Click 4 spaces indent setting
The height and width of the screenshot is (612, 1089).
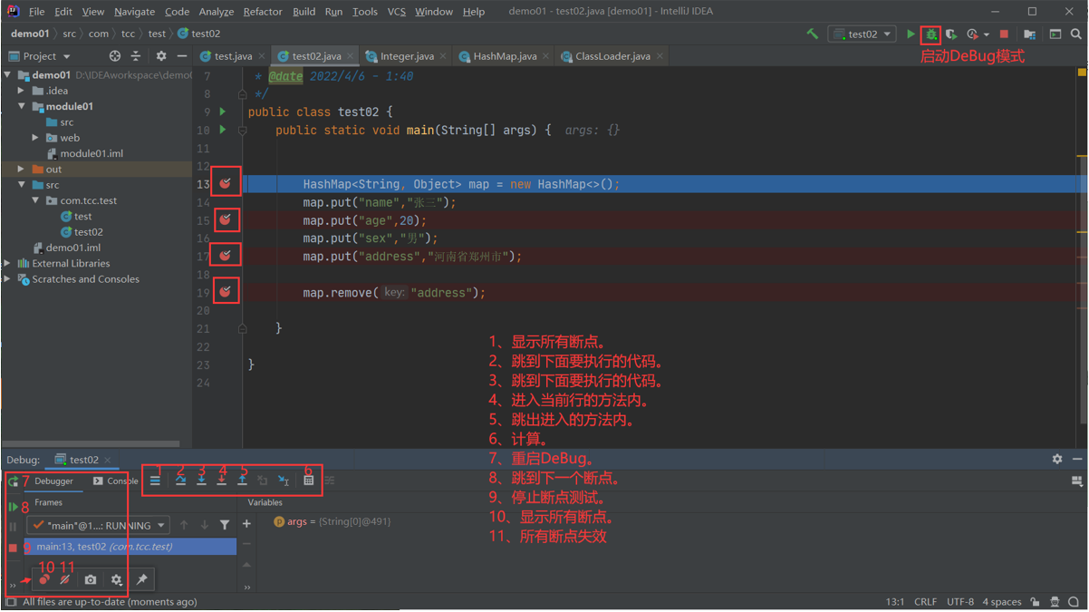coord(1002,602)
